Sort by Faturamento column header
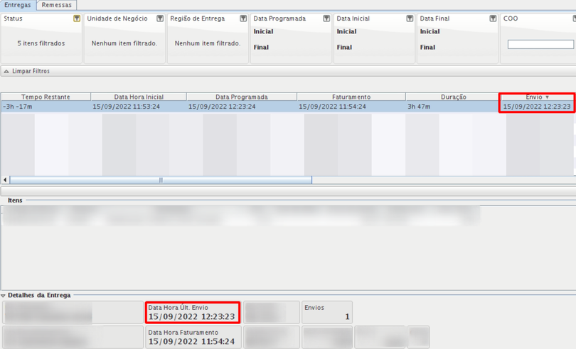576x349 pixels. click(x=351, y=97)
